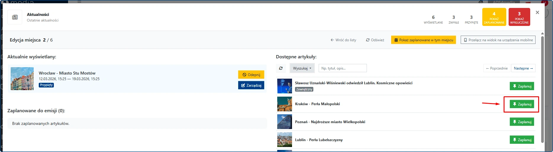Click the dialog vertical scrollbar
The height and width of the screenshot is (152, 553).
coord(542,89)
